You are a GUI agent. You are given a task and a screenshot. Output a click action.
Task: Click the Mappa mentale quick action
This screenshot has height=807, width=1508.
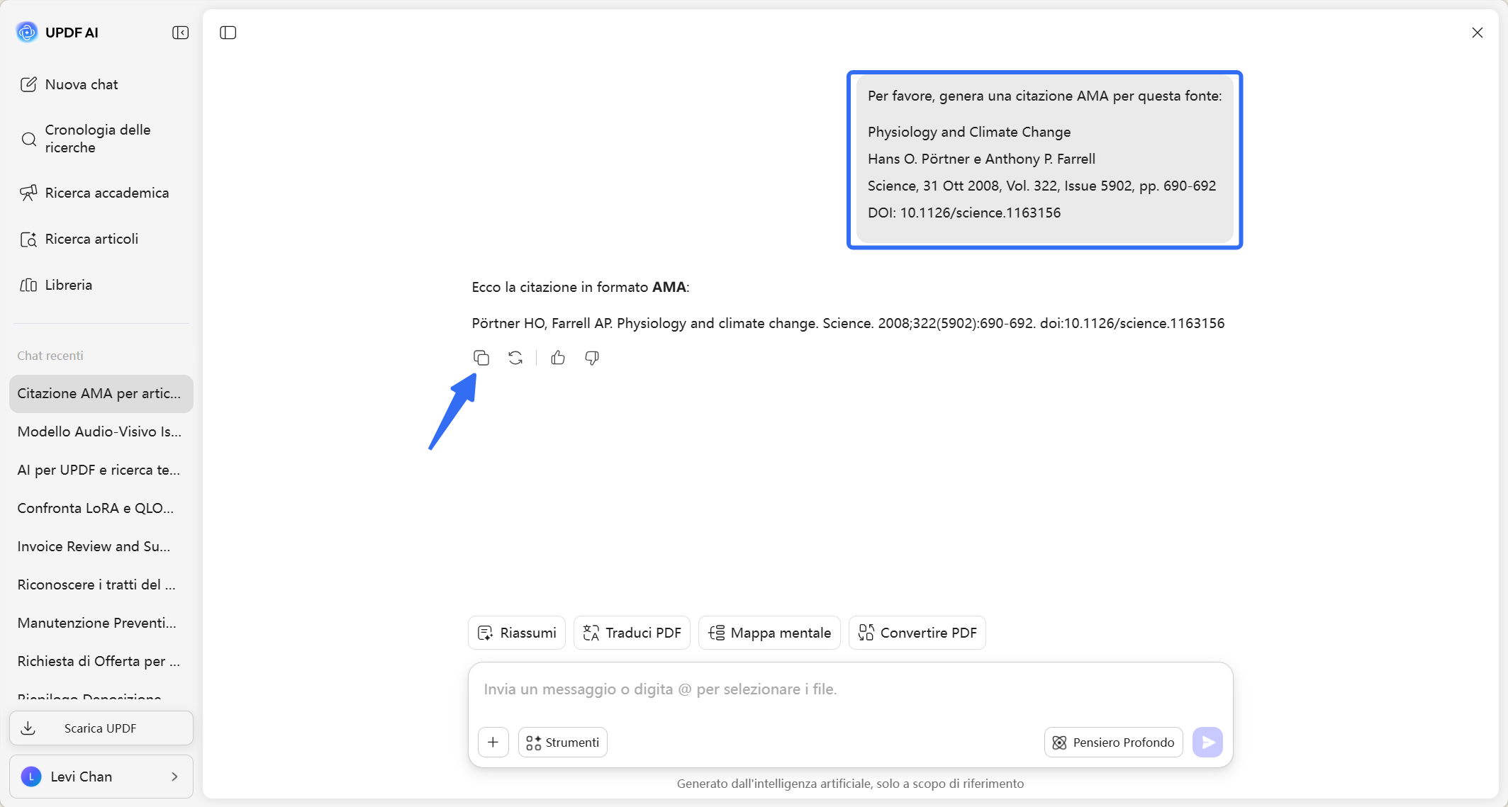click(769, 633)
